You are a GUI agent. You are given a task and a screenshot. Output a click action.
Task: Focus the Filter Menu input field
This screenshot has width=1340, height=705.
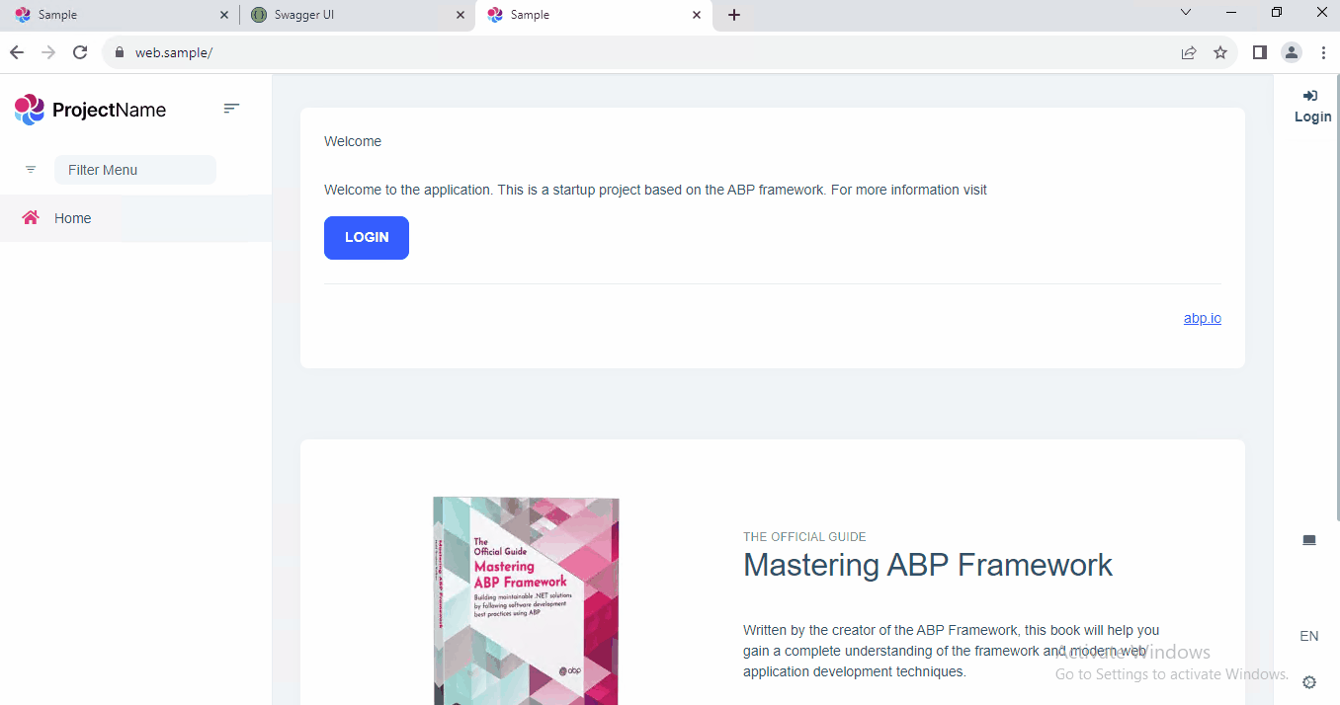point(135,170)
